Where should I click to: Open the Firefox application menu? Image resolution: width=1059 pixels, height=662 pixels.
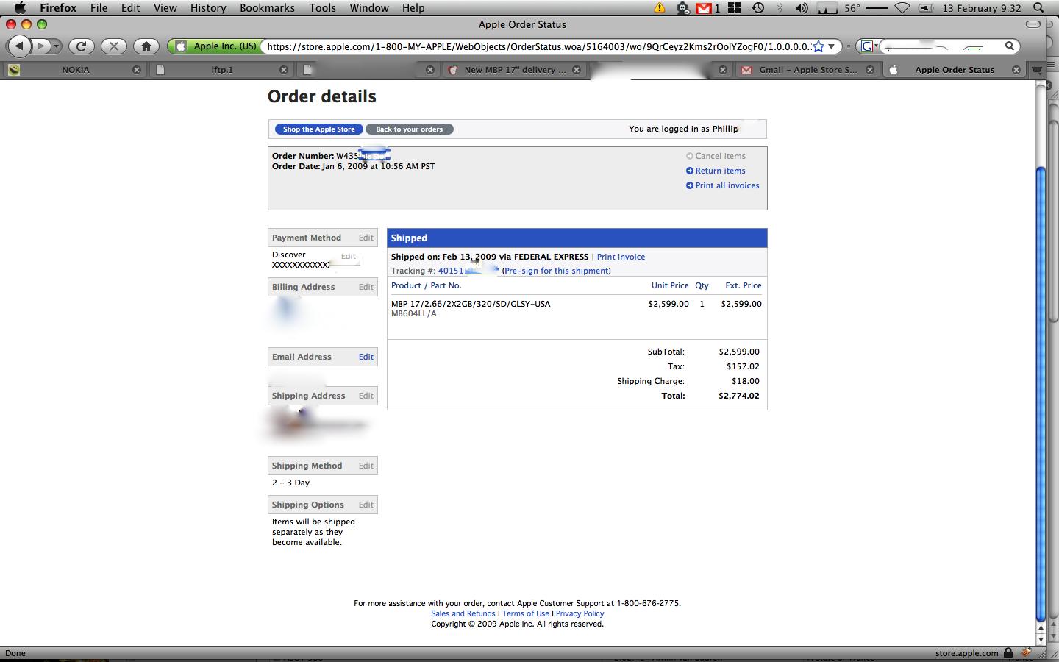(x=58, y=8)
